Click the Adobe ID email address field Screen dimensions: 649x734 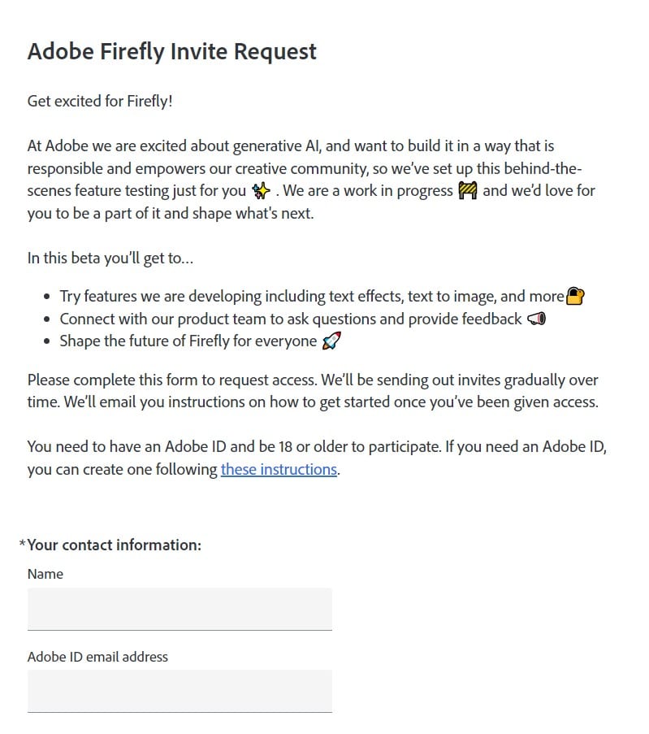coord(180,691)
